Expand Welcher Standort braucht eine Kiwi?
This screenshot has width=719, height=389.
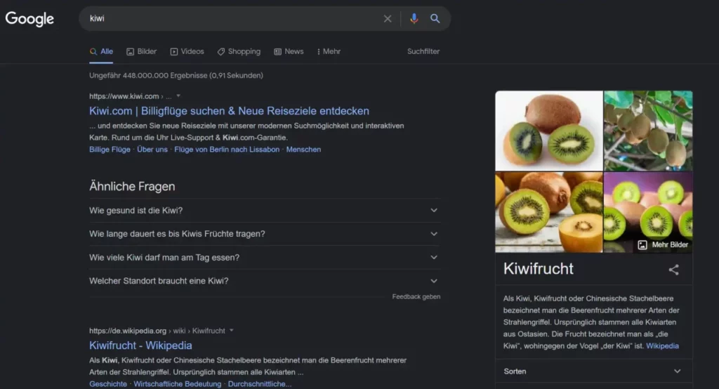(265, 281)
